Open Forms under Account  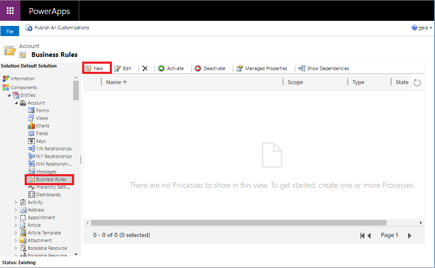tap(43, 110)
